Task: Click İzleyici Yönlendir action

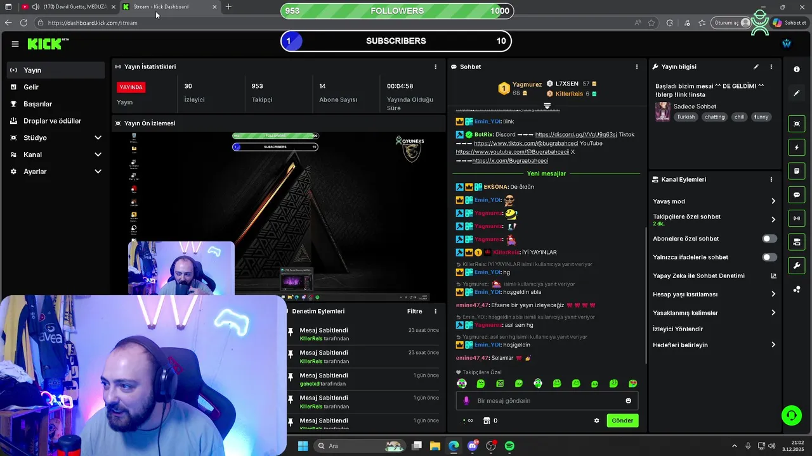Action: 678,329
